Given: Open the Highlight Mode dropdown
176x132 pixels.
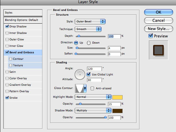Looking at the screenshot, I should [93, 97].
